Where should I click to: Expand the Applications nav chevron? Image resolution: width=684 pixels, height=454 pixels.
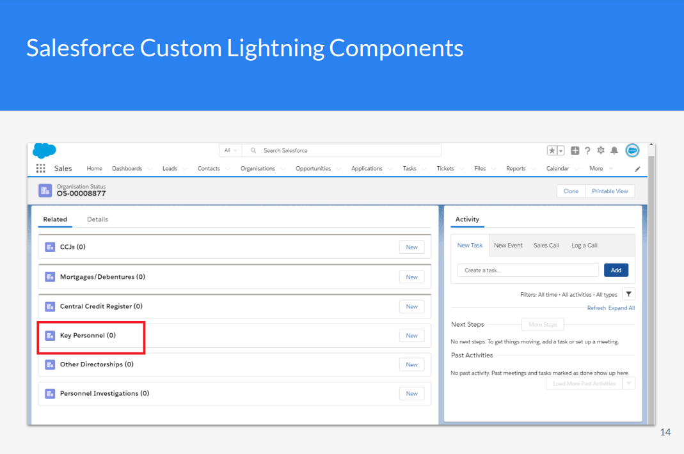tap(390, 169)
